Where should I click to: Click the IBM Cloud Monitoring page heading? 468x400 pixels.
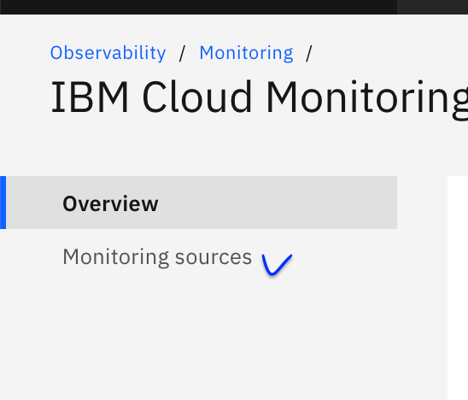coord(259,98)
